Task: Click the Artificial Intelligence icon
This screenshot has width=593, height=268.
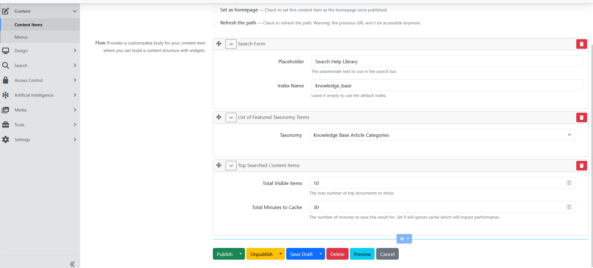Action: [6, 95]
